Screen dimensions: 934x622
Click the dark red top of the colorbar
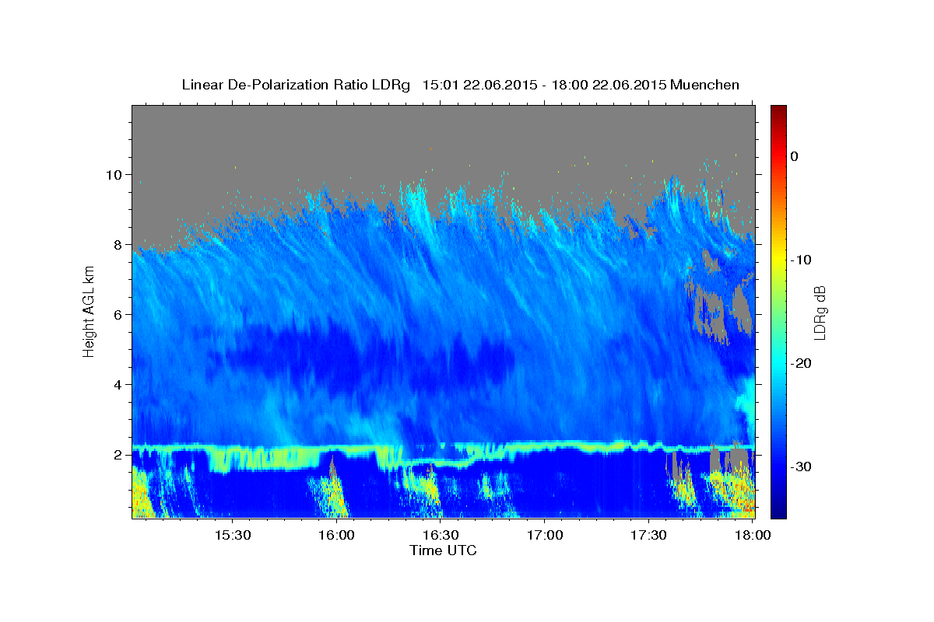(x=778, y=111)
